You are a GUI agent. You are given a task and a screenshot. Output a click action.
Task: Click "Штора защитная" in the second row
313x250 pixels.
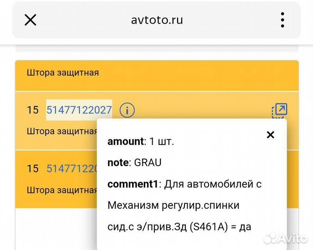pyautogui.click(x=62, y=190)
